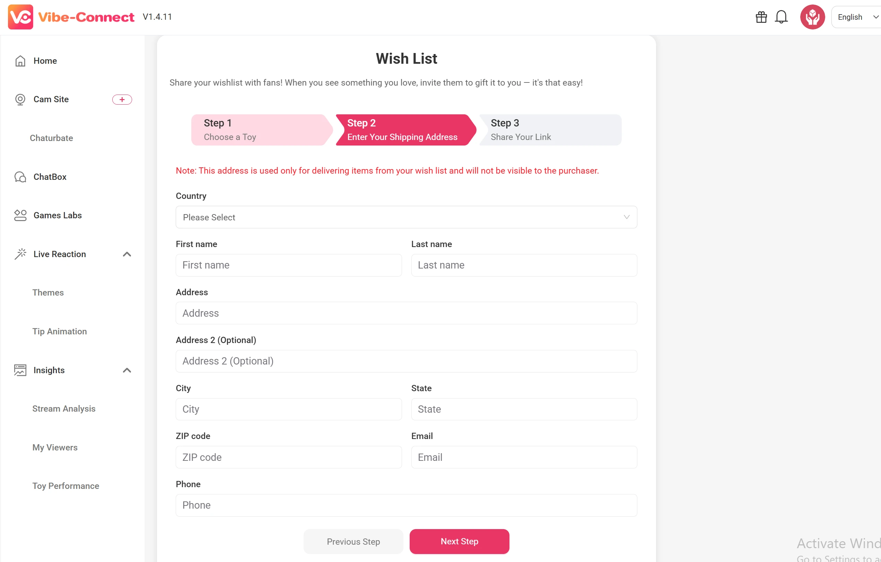Add a cam site with plus button

(x=122, y=99)
